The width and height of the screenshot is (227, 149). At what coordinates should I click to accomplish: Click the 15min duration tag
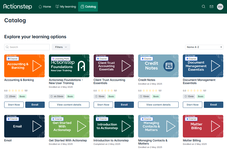pyautogui.click(x=100, y=96)
